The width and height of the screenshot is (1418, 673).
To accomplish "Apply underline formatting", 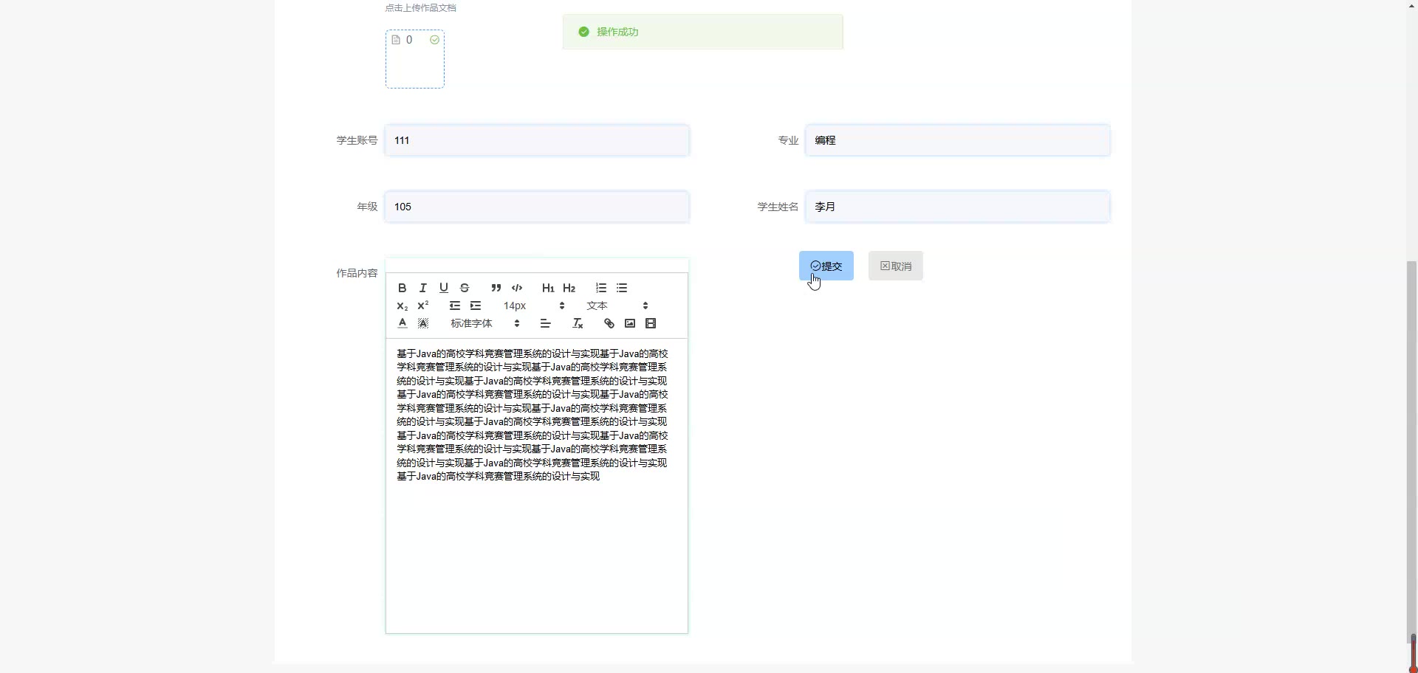I will (x=444, y=288).
